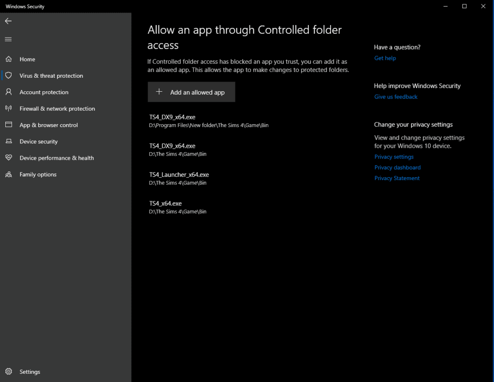Expand the navigation sidebar menu
494x382 pixels.
[8, 39]
